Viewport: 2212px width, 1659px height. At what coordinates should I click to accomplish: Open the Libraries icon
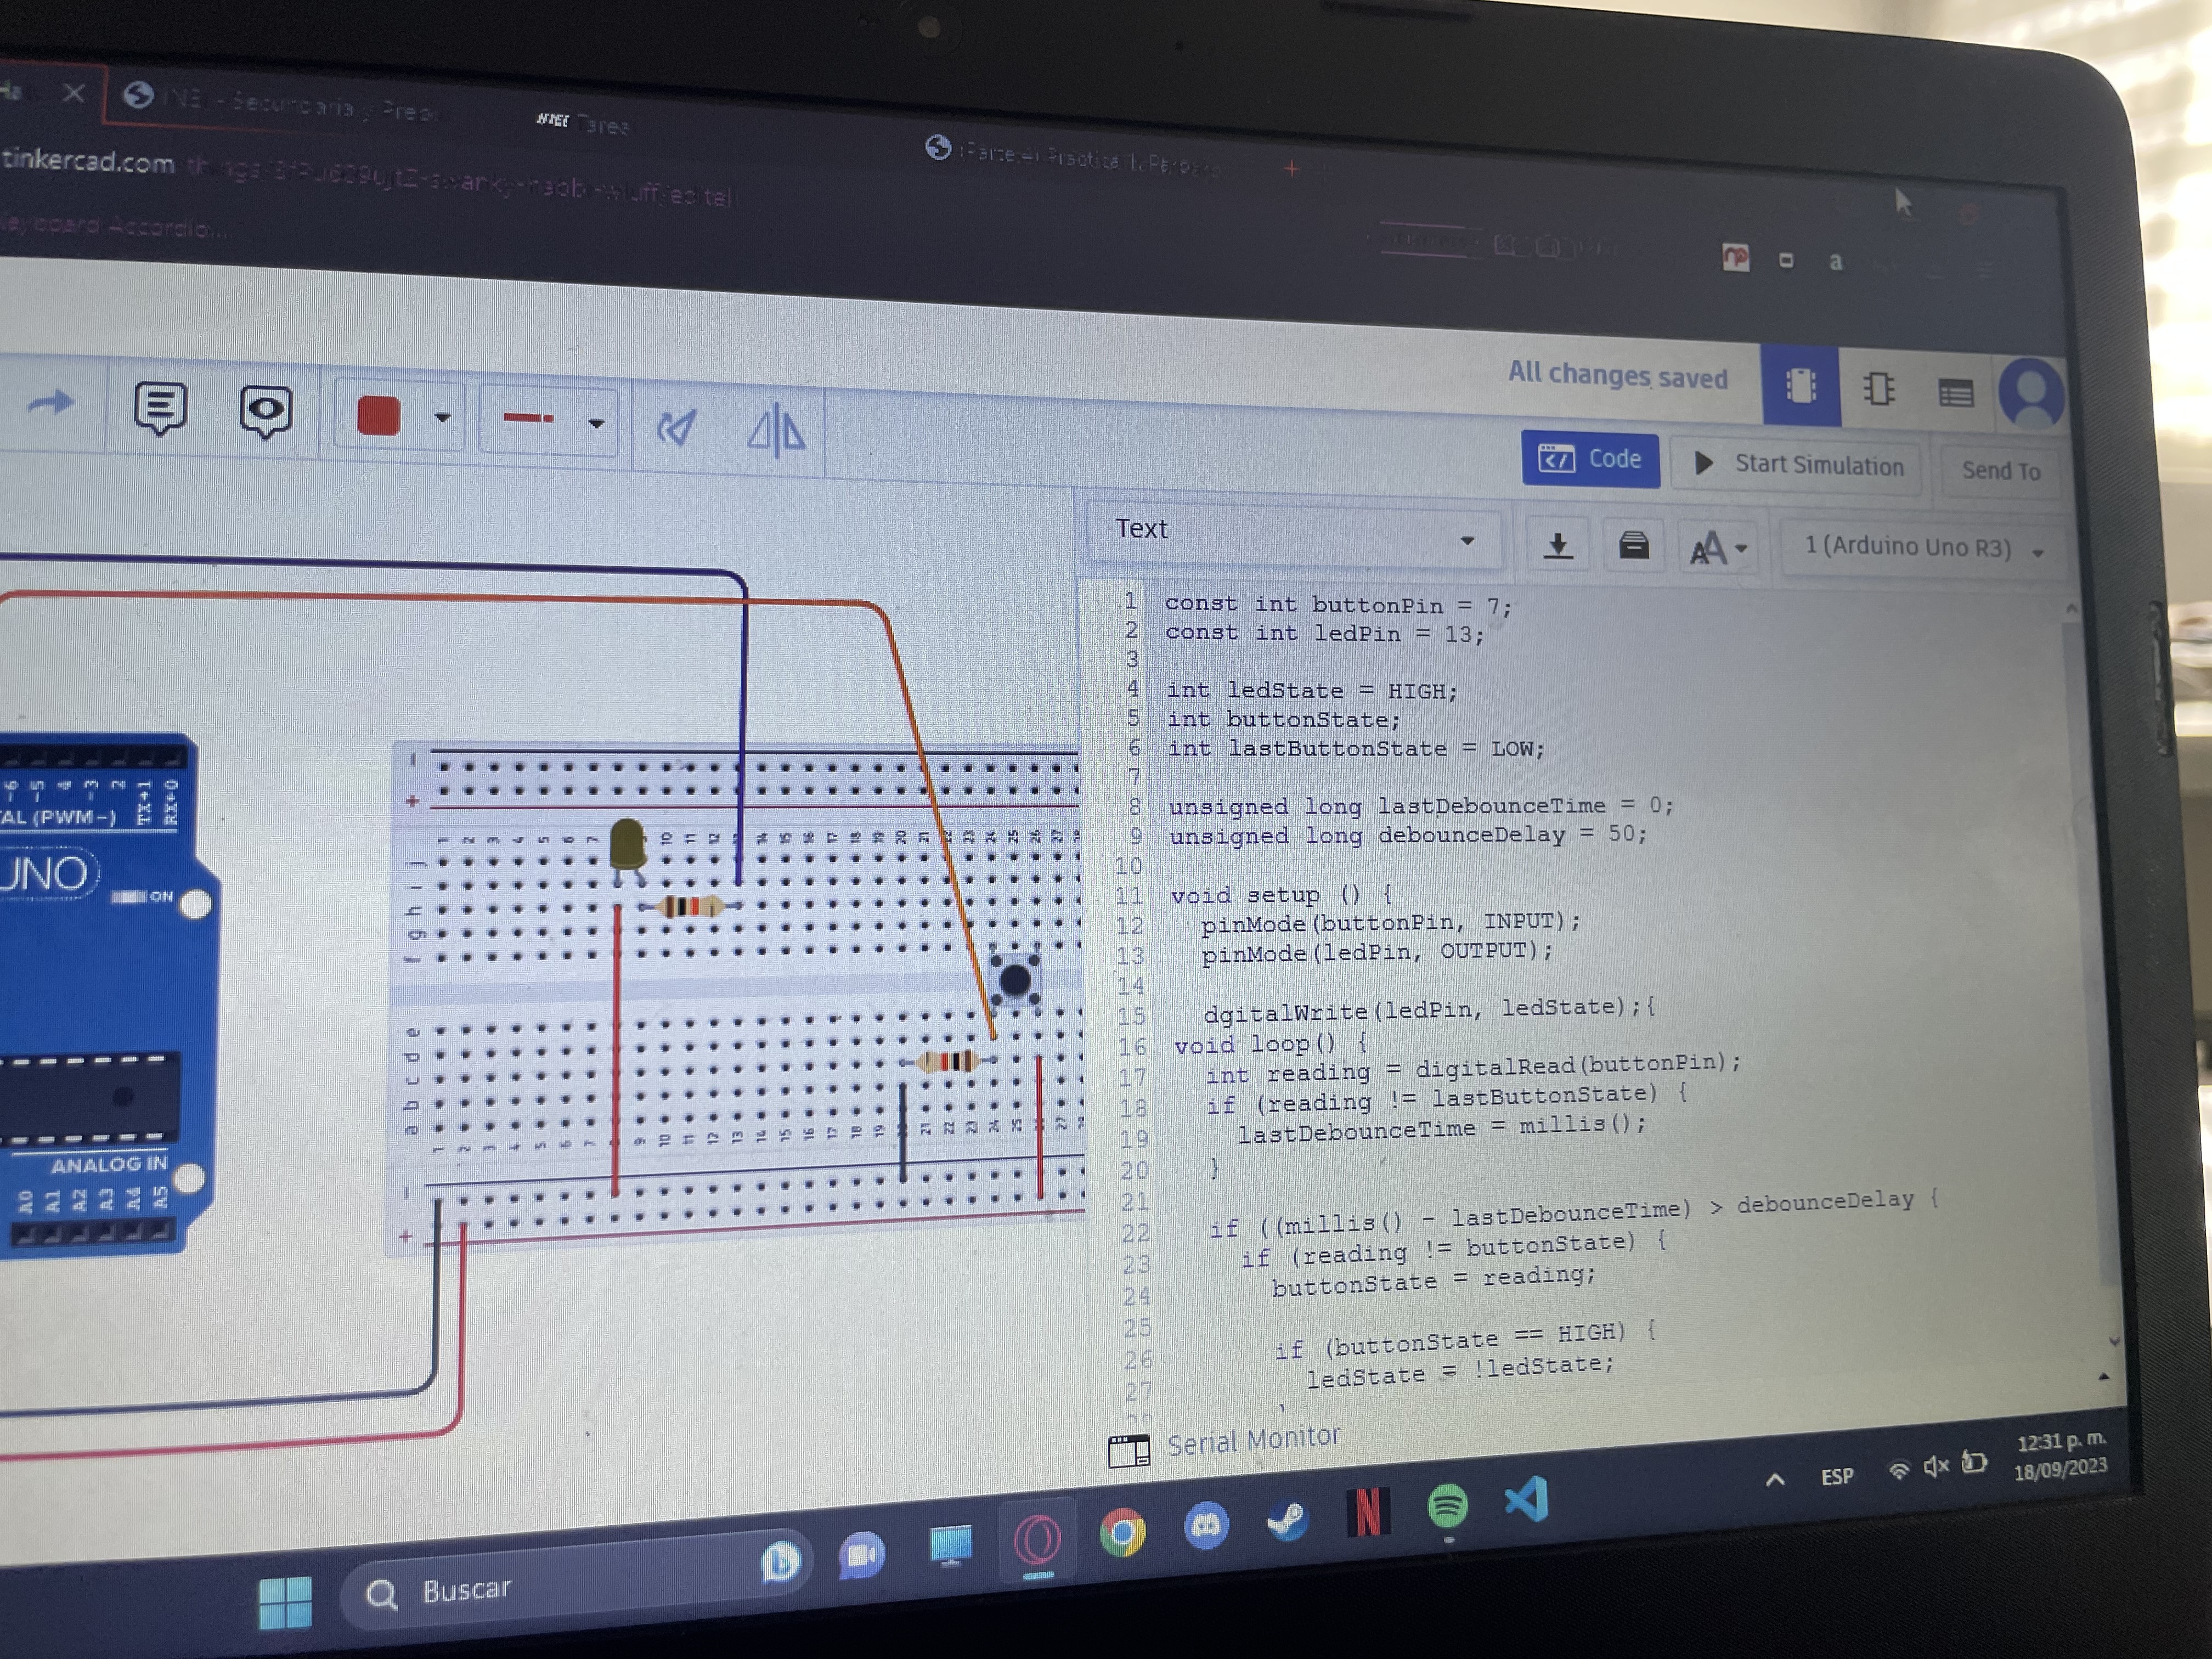click(1633, 546)
